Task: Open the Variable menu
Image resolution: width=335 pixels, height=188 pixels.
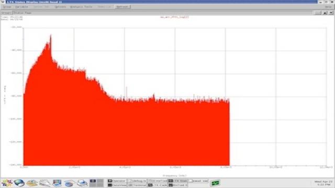Action: pyautogui.click(x=21, y=7)
